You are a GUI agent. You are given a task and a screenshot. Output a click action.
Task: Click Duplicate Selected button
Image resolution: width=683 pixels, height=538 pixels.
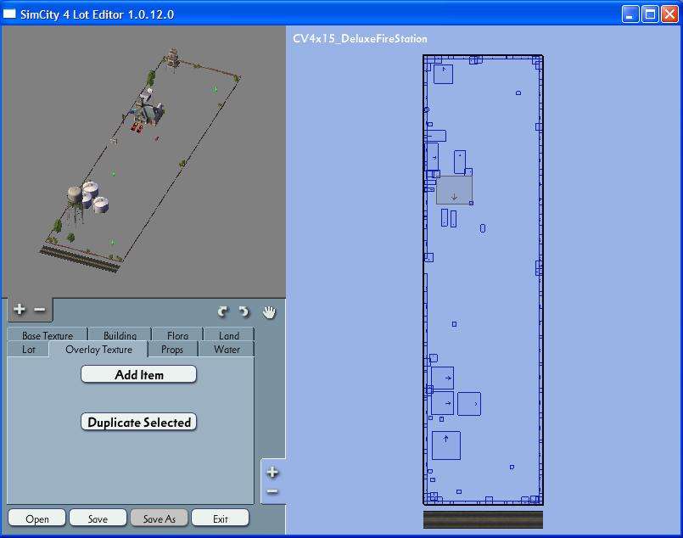coord(139,422)
